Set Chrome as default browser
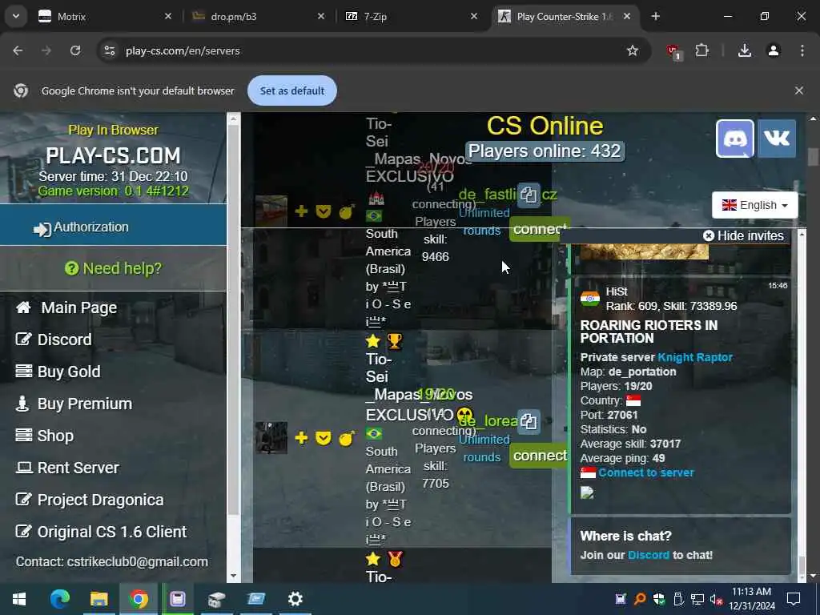 point(291,90)
